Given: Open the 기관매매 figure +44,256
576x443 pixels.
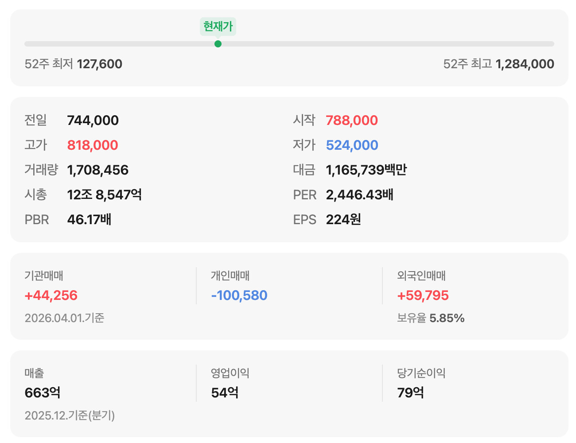Looking at the screenshot, I should click(x=51, y=295).
